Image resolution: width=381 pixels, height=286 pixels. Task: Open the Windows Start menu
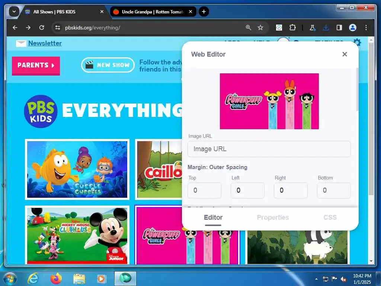click(x=9, y=279)
